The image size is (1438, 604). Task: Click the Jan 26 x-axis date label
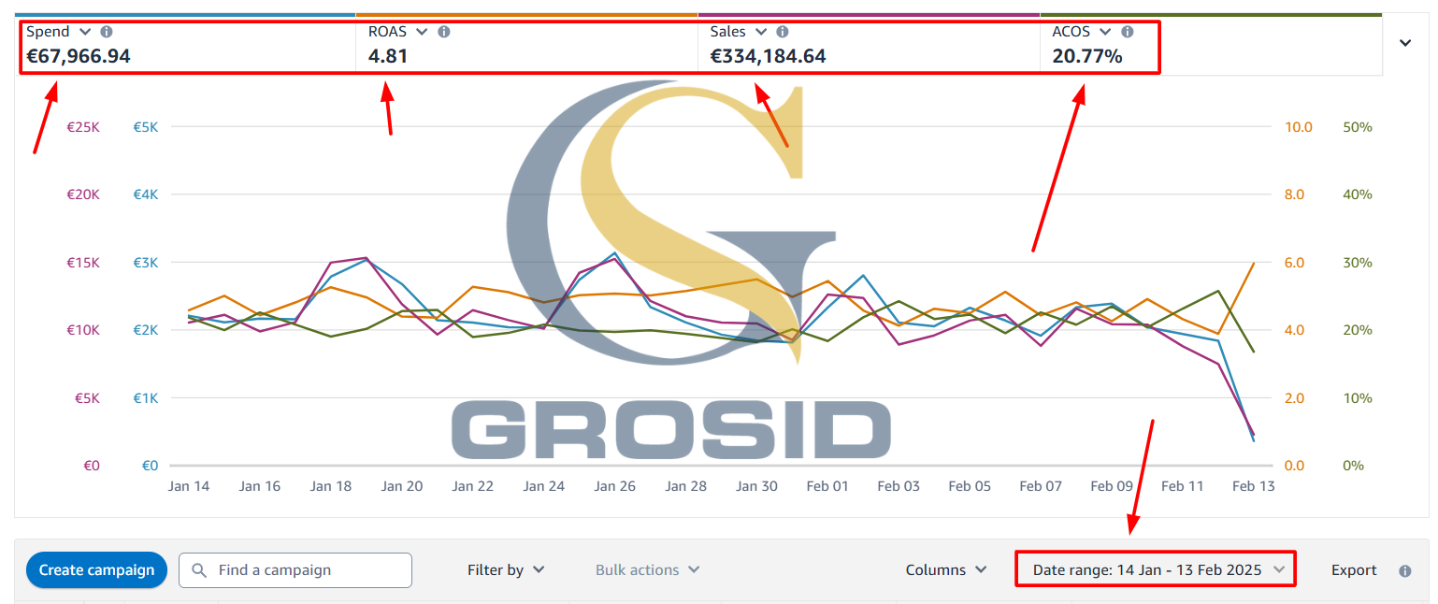pyautogui.click(x=614, y=486)
